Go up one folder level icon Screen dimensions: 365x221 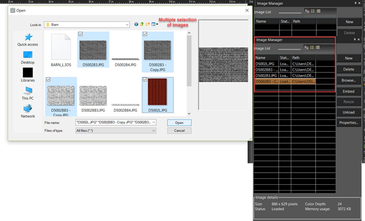click(142, 24)
